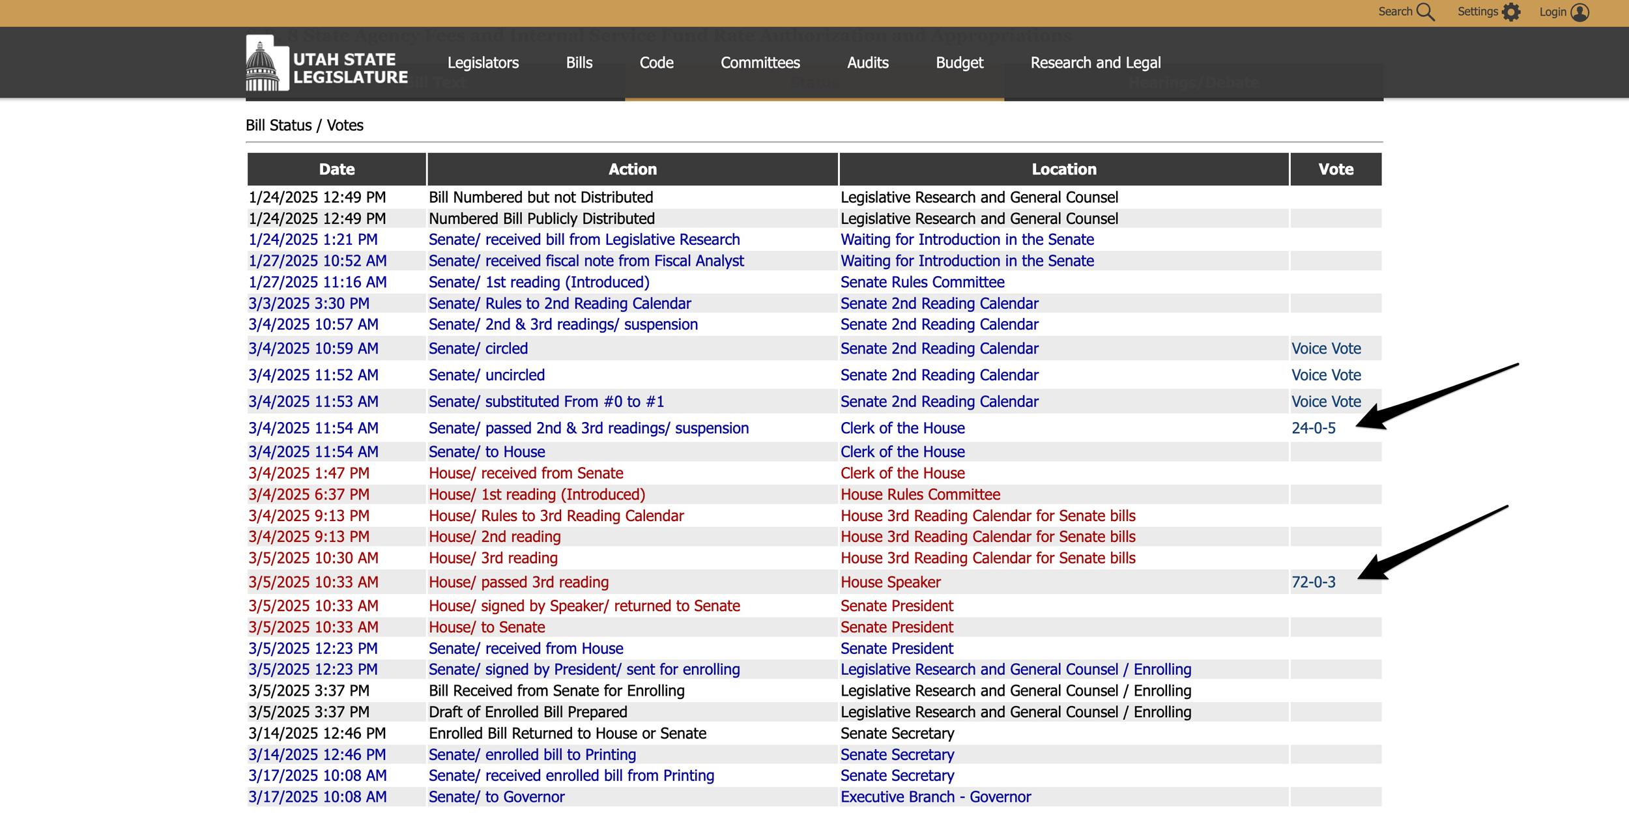Switch to the Research and Legal section

tap(1095, 63)
